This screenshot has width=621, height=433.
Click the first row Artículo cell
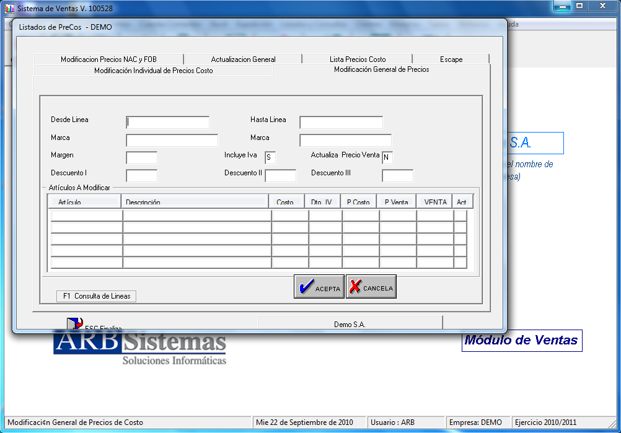[x=86, y=216]
